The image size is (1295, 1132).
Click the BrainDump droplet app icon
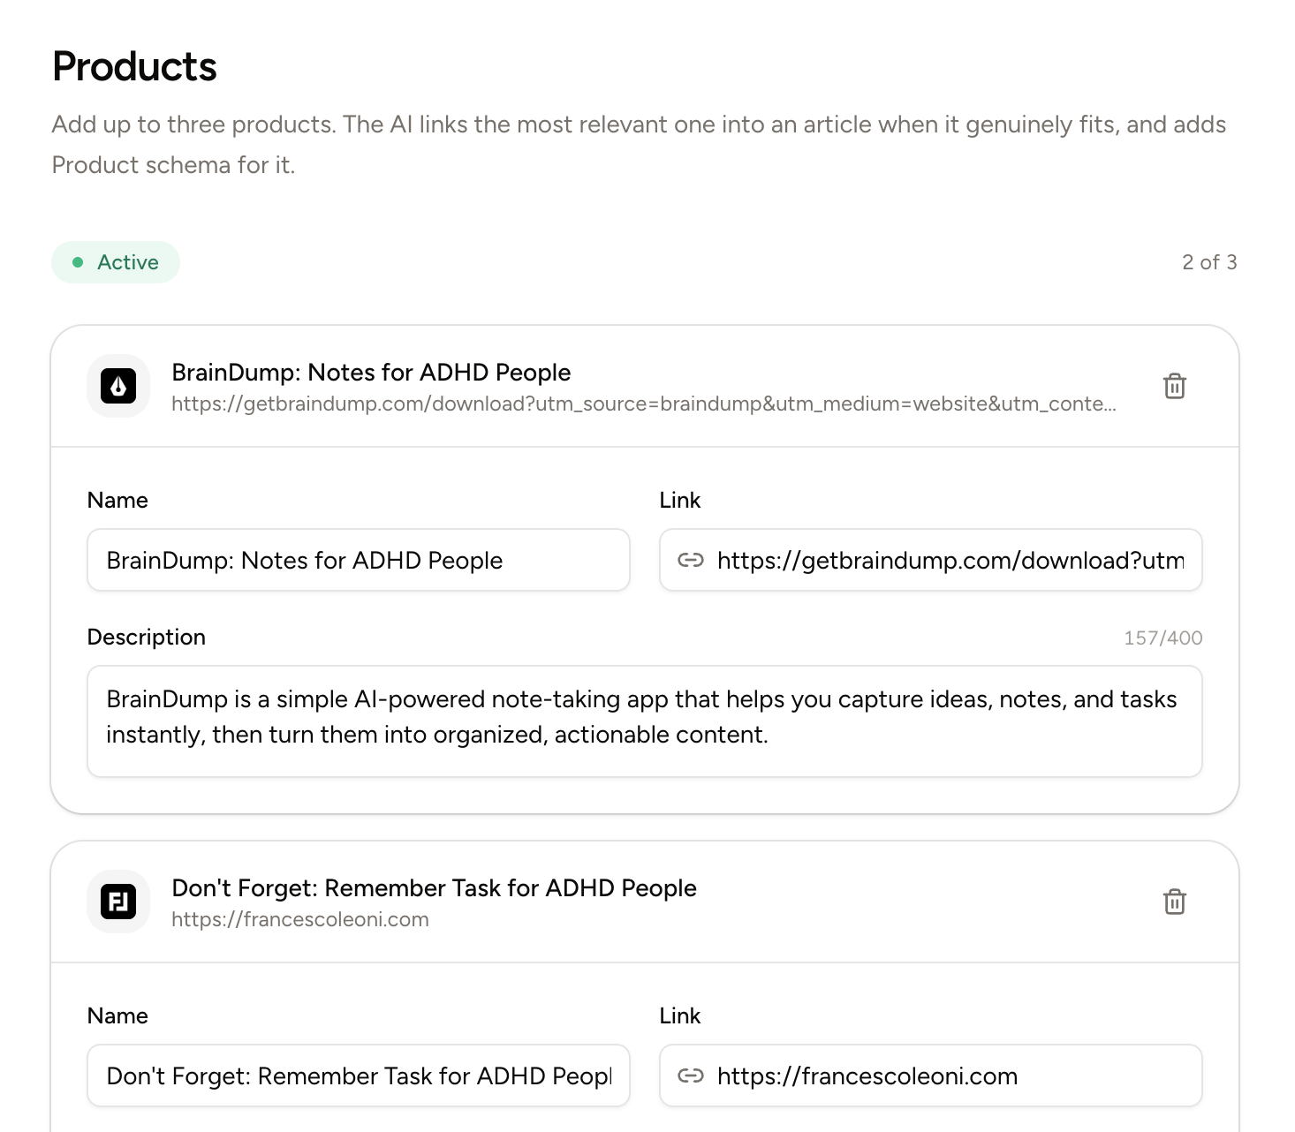coord(118,386)
